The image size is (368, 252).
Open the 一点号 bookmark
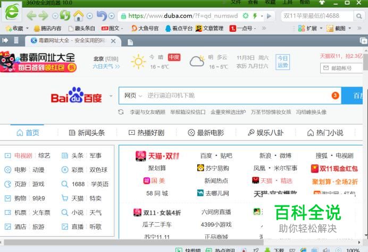click(241, 28)
